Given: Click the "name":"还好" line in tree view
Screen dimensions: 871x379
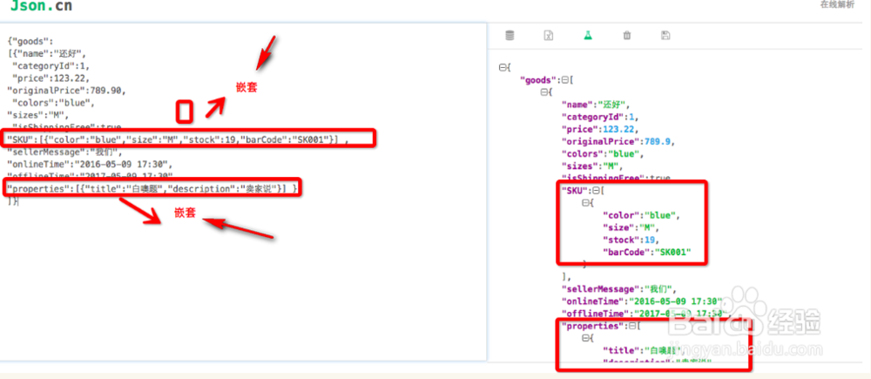Looking at the screenshot, I should coord(596,105).
